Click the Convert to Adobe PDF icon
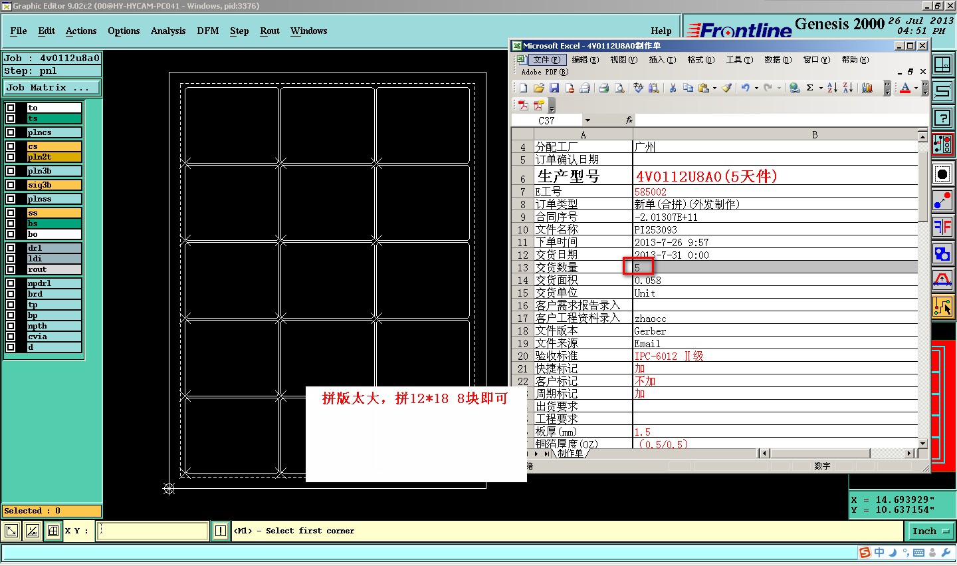This screenshot has width=957, height=566. (x=523, y=105)
